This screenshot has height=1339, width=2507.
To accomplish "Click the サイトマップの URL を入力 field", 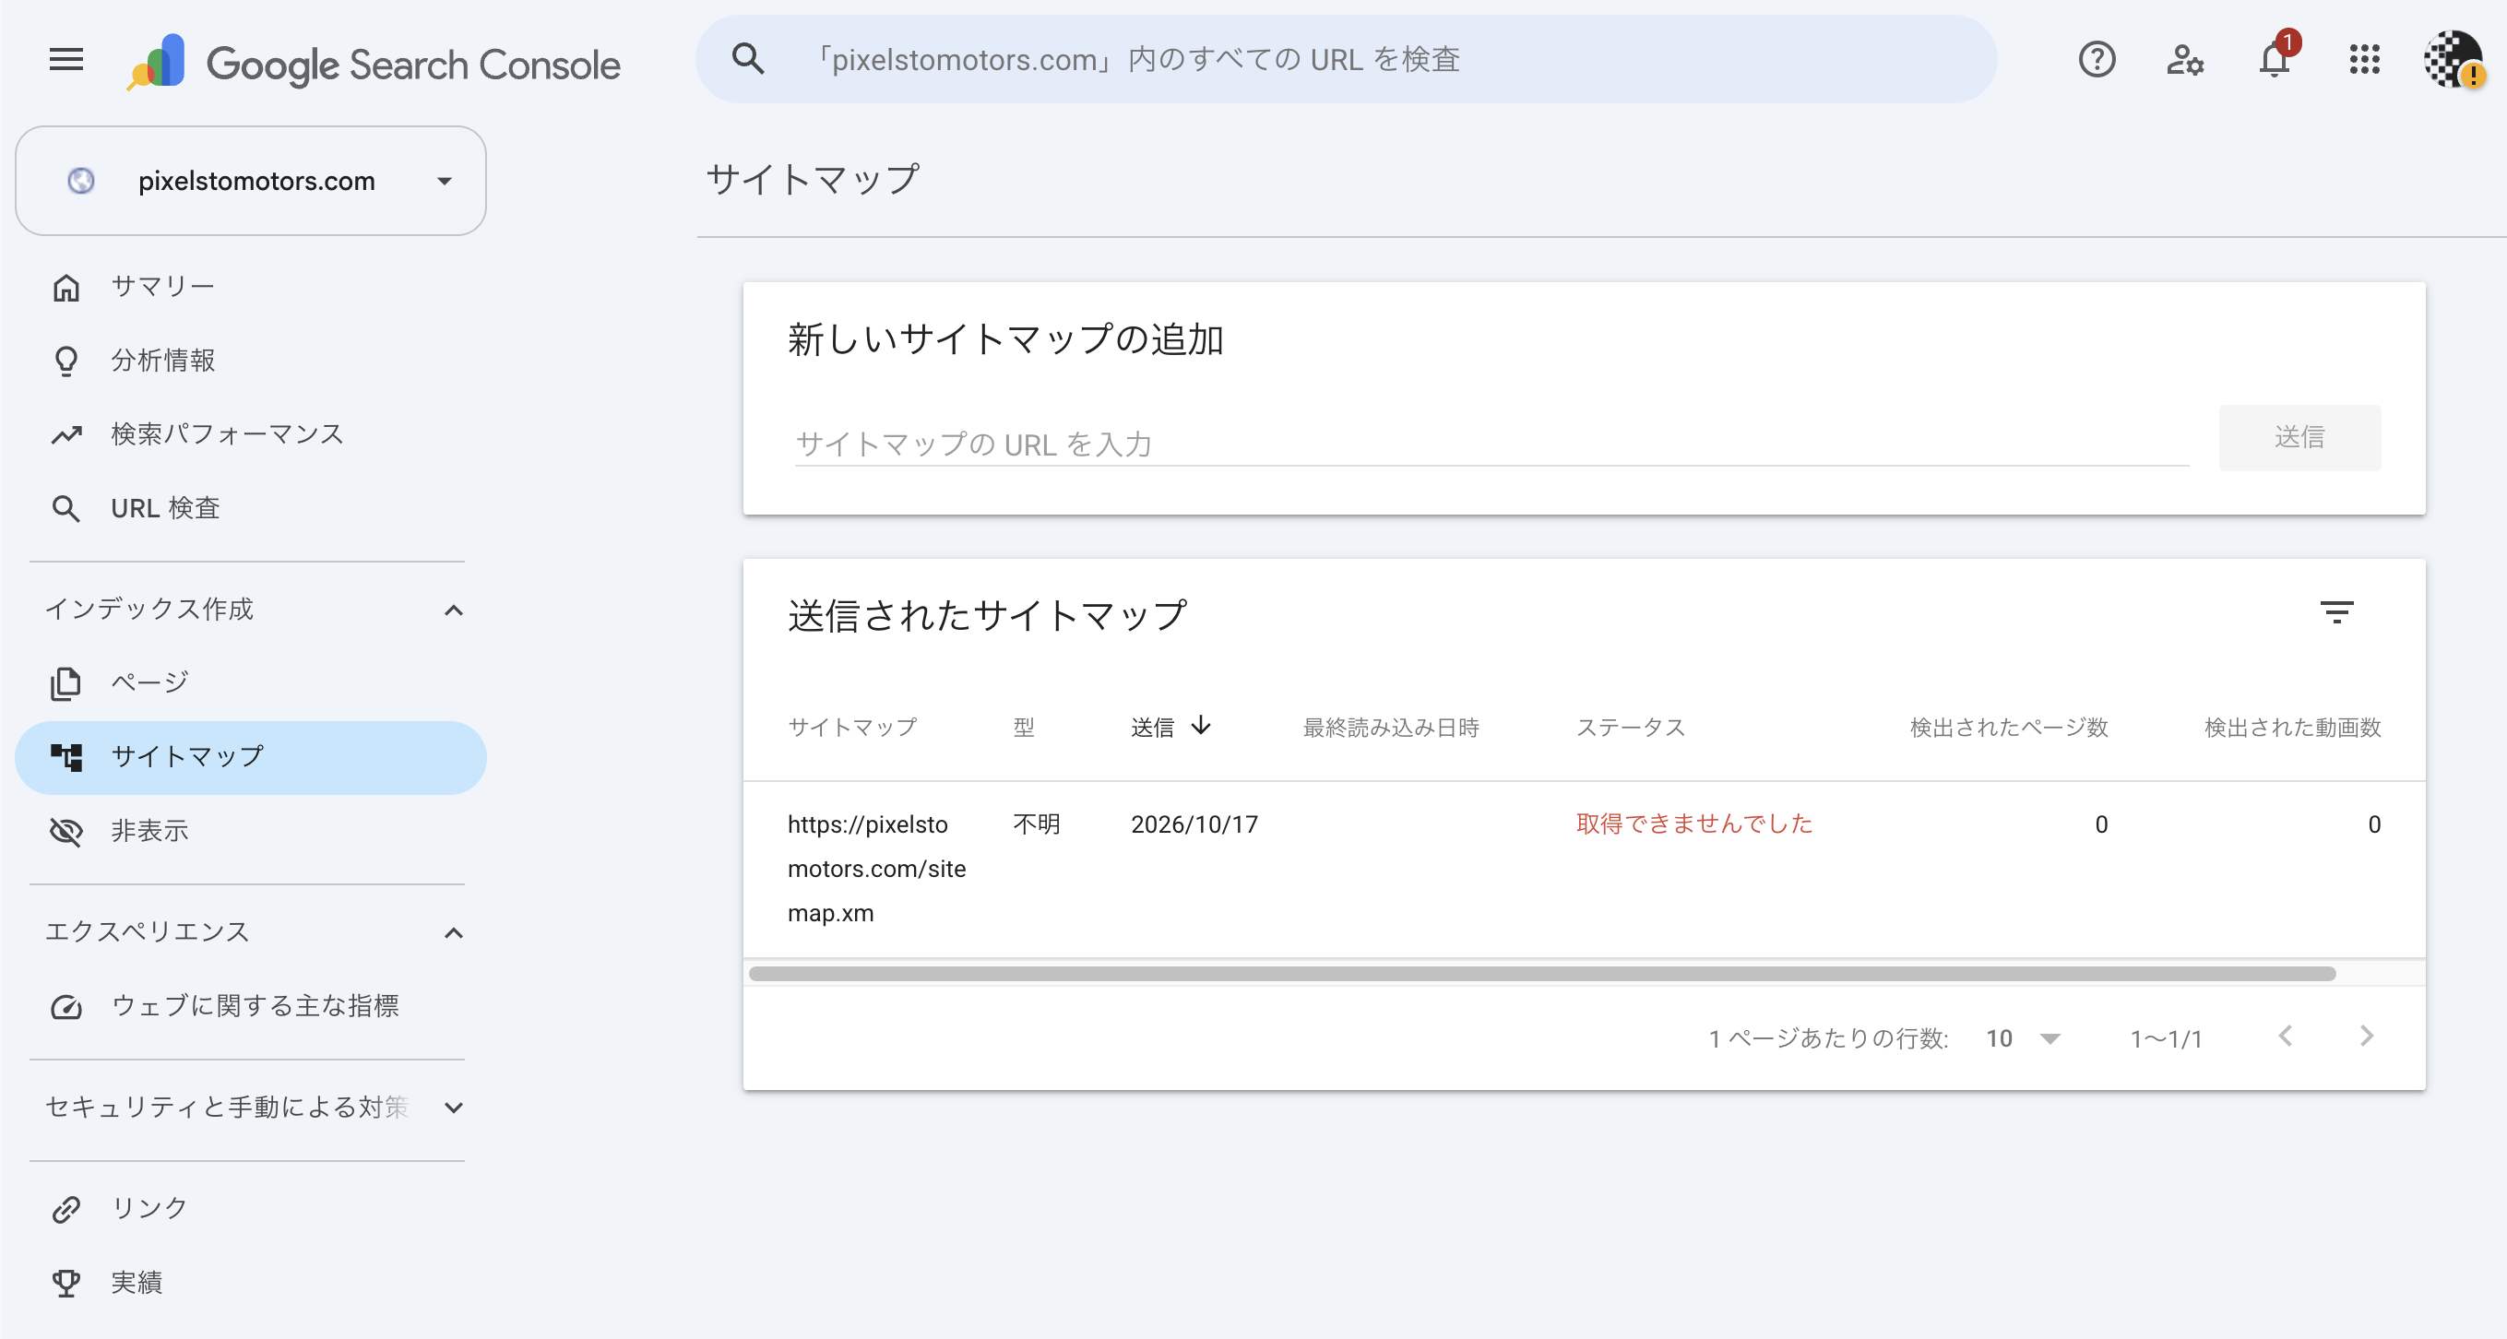I will click(x=1491, y=444).
